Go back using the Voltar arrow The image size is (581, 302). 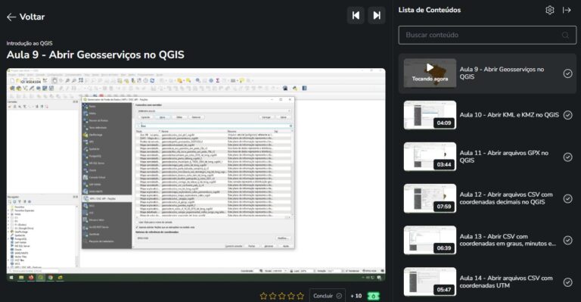click(25, 17)
